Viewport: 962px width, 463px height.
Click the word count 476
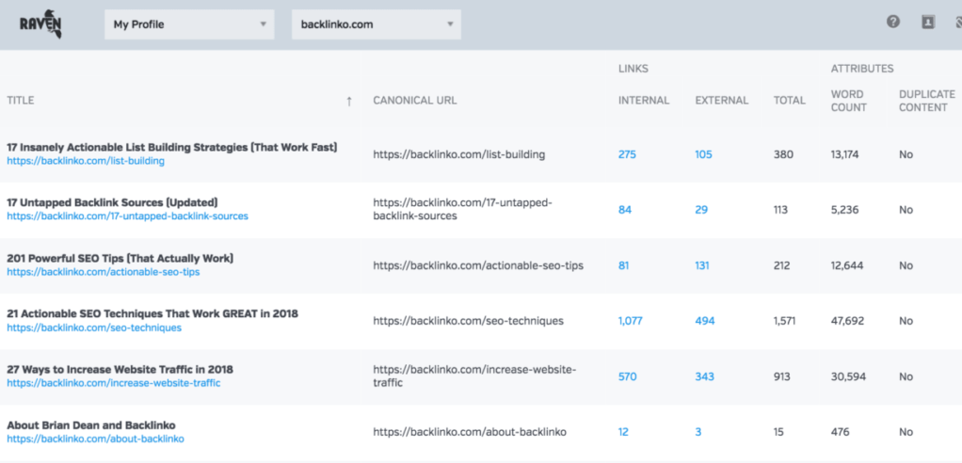(841, 432)
